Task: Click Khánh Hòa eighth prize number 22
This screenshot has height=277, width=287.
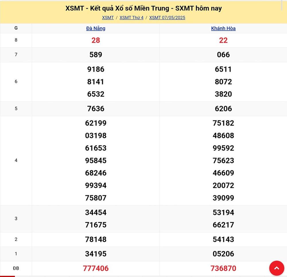Action: pos(223,40)
